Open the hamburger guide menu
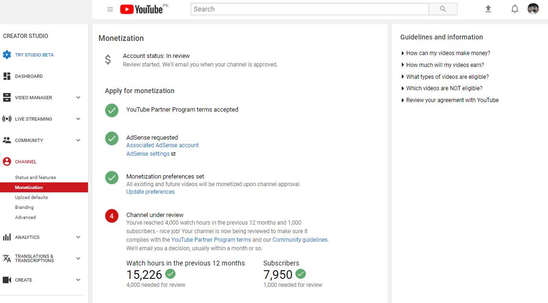The width and height of the screenshot is (548, 303). pyautogui.click(x=110, y=9)
